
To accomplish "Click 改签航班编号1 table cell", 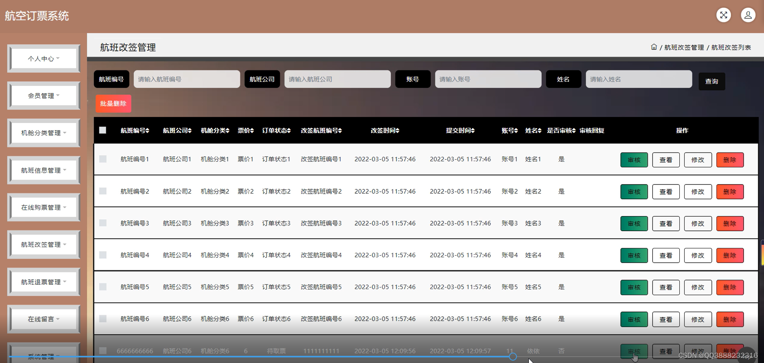I will click(x=321, y=159).
